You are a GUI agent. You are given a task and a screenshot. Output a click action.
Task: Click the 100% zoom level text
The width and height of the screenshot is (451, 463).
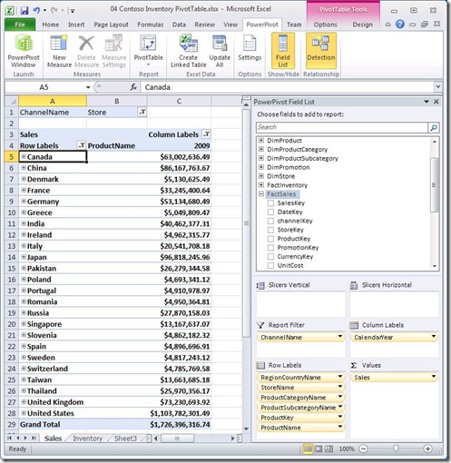click(347, 448)
